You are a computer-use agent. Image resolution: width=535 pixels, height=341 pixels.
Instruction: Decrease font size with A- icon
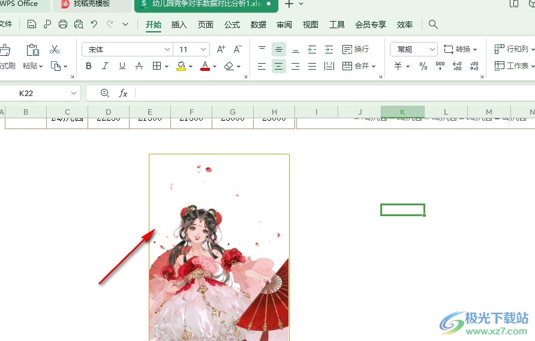pos(238,50)
